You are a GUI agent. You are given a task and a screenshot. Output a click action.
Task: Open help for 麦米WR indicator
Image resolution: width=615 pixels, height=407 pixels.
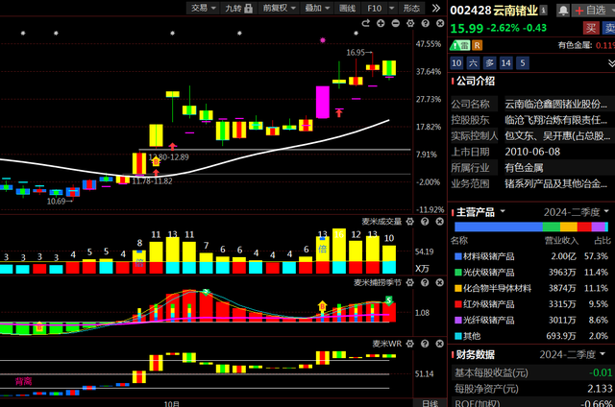(x=425, y=344)
